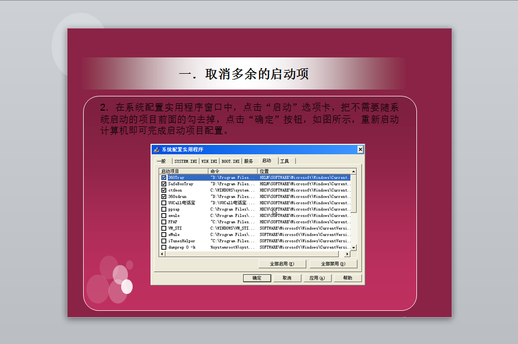Screen dimensions: 518x344
Task: Click the %systemroot%\syst... command cell
Action: coord(233,247)
